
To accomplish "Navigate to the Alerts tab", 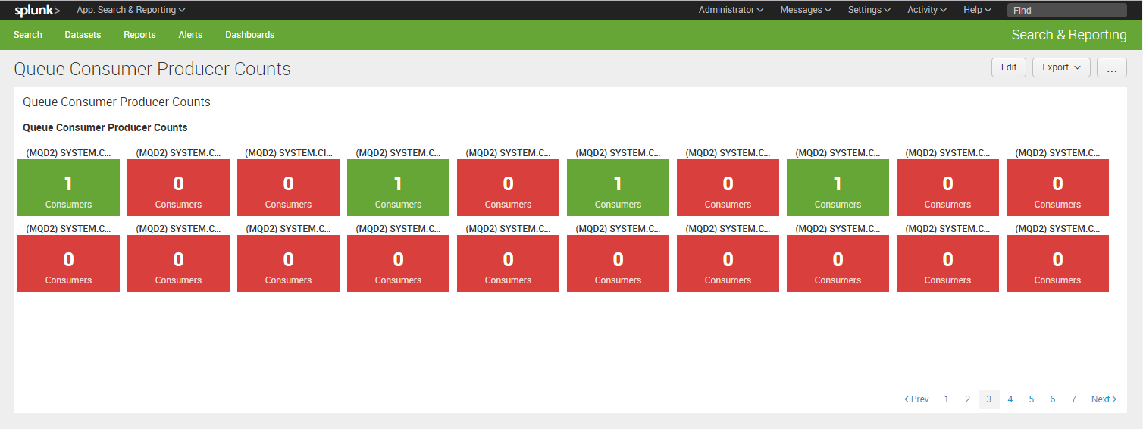I will pyautogui.click(x=190, y=35).
